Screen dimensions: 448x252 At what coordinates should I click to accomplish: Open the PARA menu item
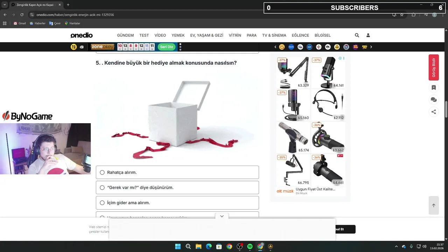[252, 35]
